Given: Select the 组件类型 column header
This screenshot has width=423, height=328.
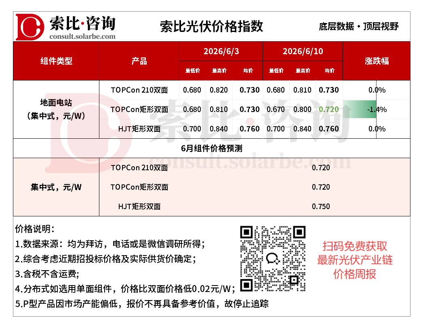Looking at the screenshot, I should pos(57,61).
